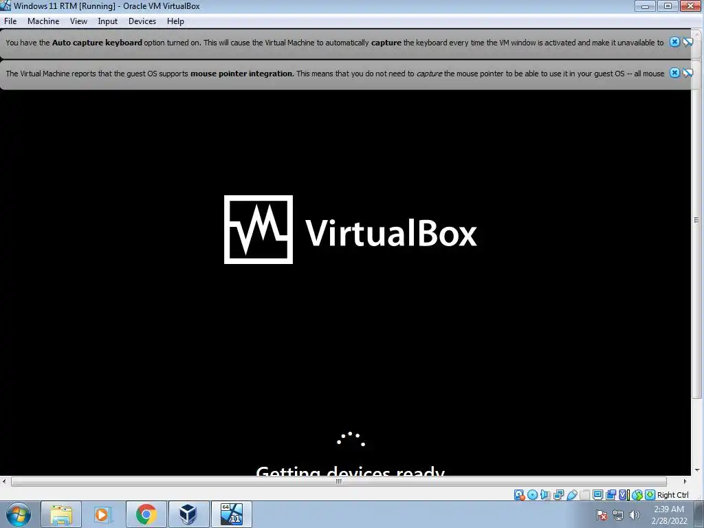The width and height of the screenshot is (704, 528).
Task: Dismiss the mouse pointer integration notification
Action: 674,73
